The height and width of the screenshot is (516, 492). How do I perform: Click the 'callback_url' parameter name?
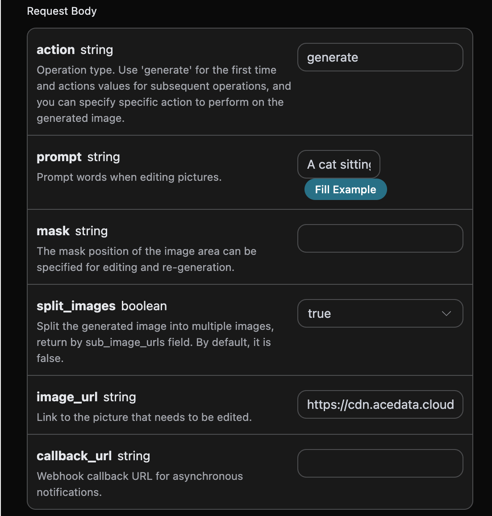tap(74, 456)
